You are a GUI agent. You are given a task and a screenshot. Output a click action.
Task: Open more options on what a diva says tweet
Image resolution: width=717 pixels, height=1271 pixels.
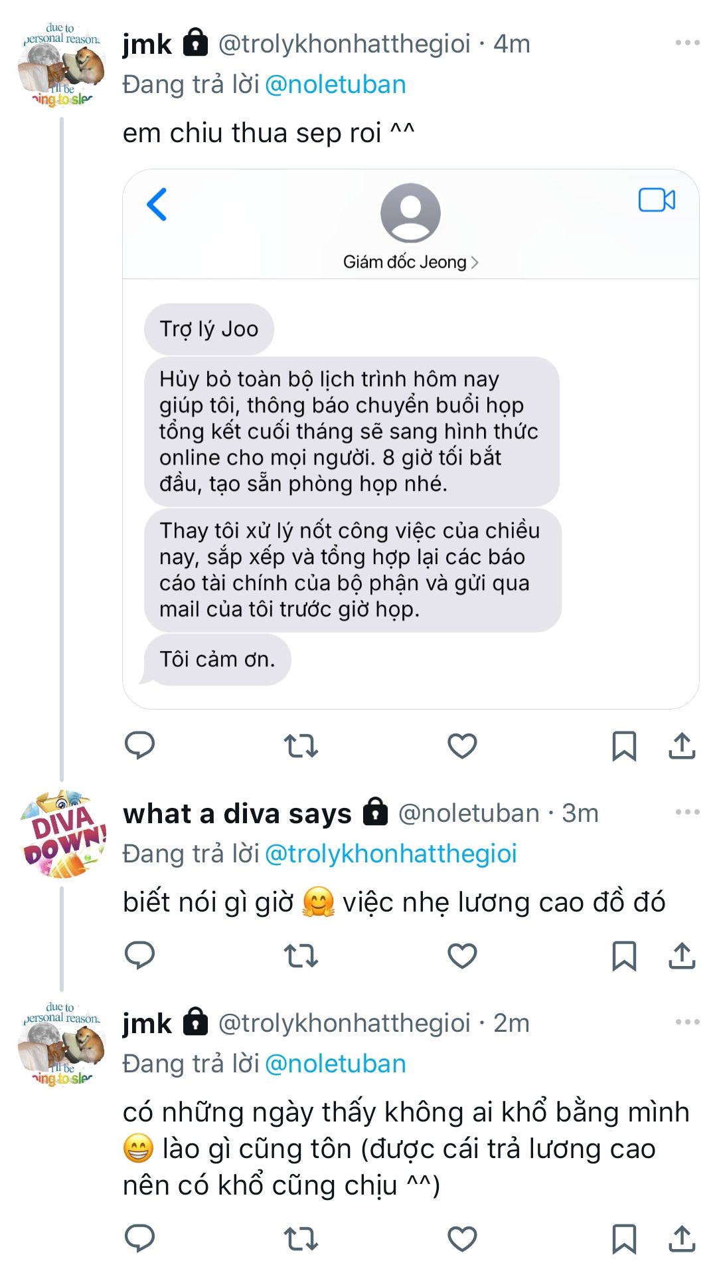point(687,812)
